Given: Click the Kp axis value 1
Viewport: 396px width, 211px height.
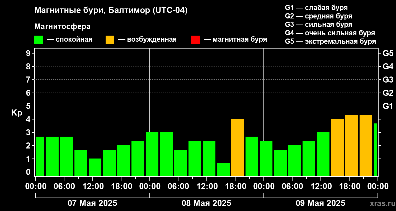Looking at the screenshot, I should (29, 159).
